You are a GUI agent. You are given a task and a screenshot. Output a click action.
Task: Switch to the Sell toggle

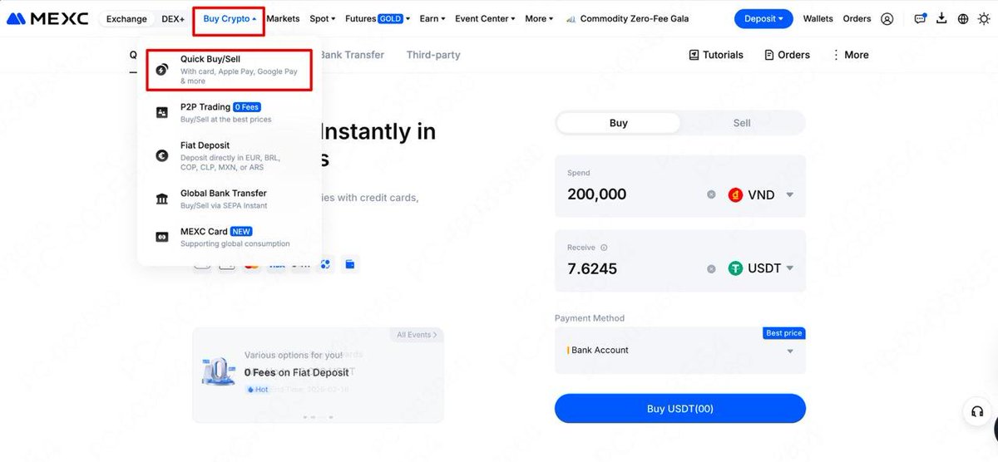[742, 123]
